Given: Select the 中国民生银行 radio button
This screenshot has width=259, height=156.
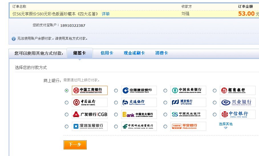Looking at the screenshot, I should [165, 114].
